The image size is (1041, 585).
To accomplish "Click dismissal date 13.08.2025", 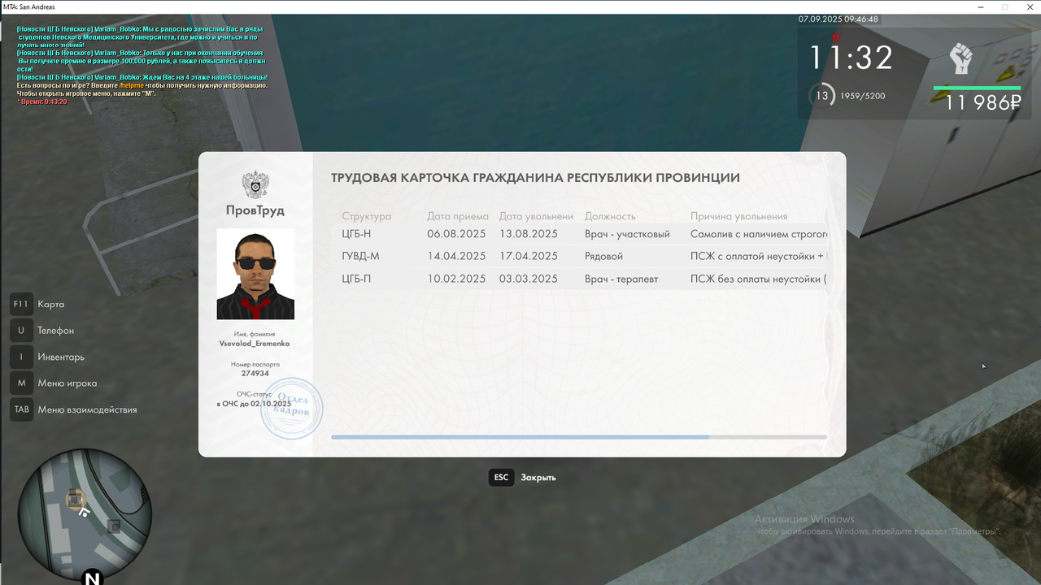I will coord(529,234).
